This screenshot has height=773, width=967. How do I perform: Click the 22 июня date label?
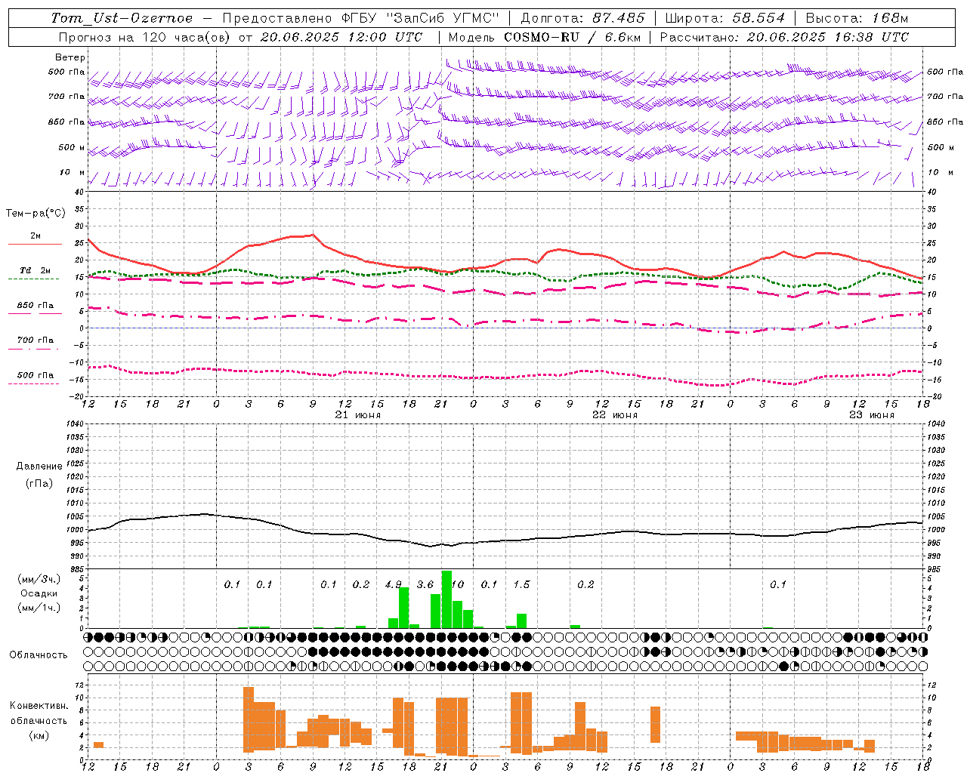[x=615, y=416]
